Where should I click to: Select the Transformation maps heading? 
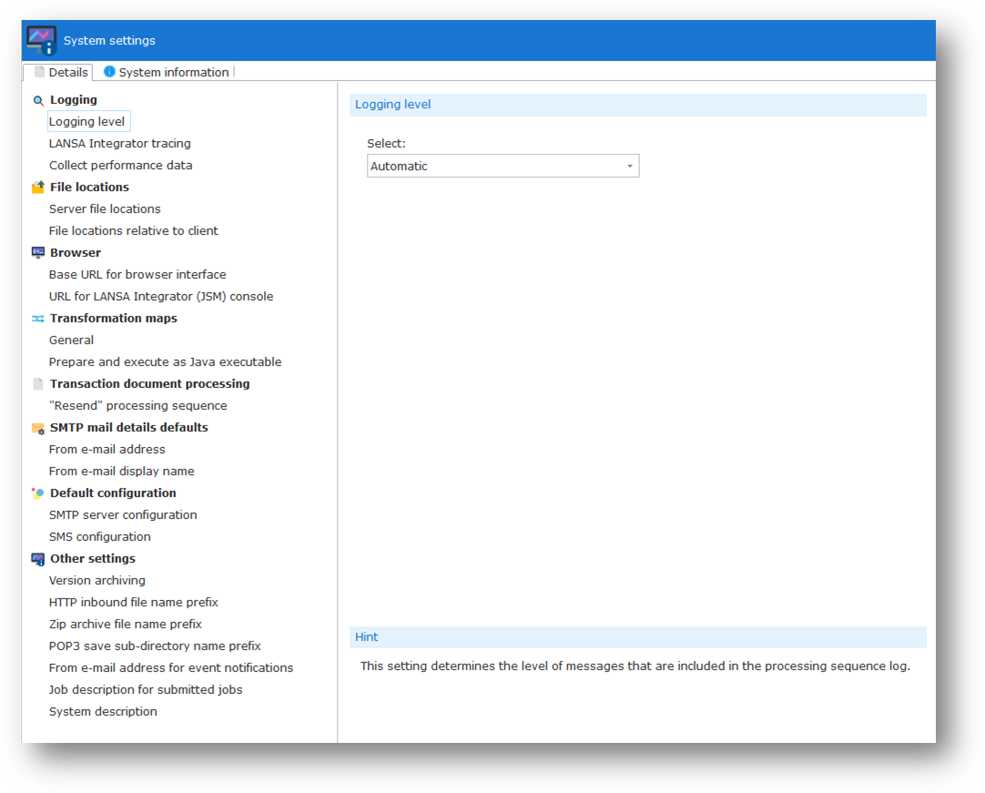click(114, 319)
